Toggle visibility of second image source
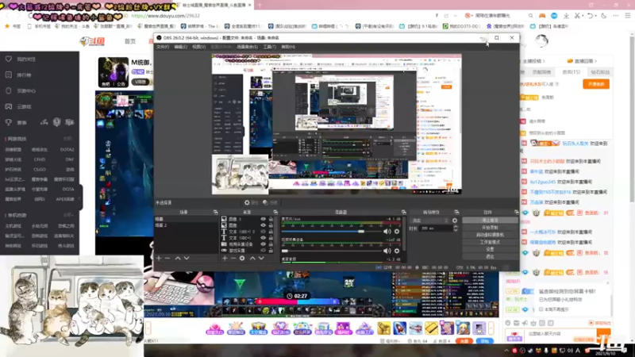The width and height of the screenshot is (635, 357). tap(264, 225)
